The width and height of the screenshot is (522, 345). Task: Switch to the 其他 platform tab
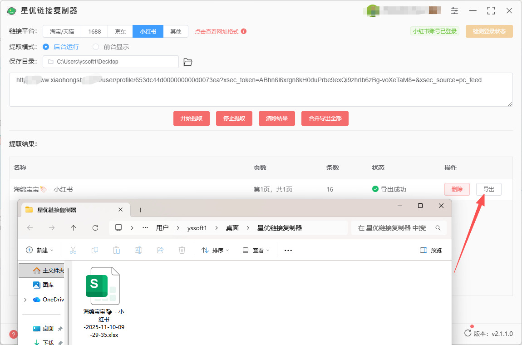pos(176,32)
